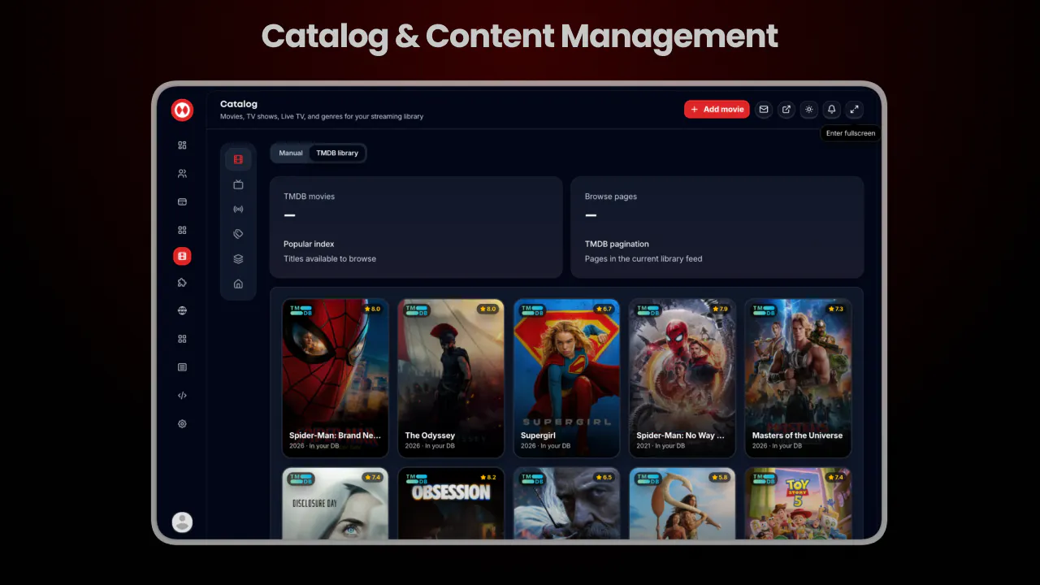
Task: Select the Live TV broadcast icon
Action: pos(238,209)
